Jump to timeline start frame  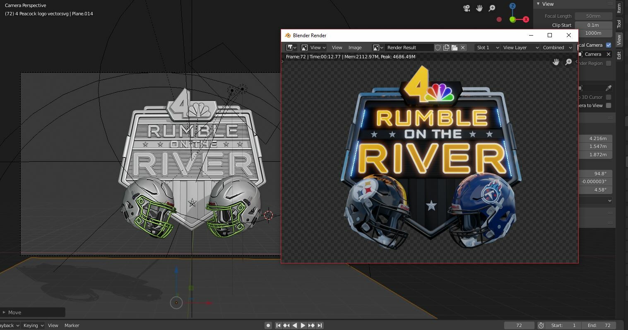click(x=279, y=325)
